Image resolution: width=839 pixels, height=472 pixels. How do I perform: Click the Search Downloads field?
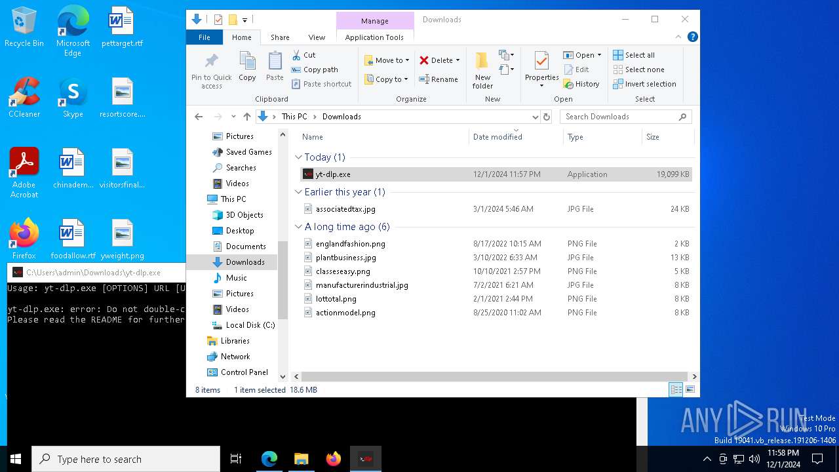625,117
